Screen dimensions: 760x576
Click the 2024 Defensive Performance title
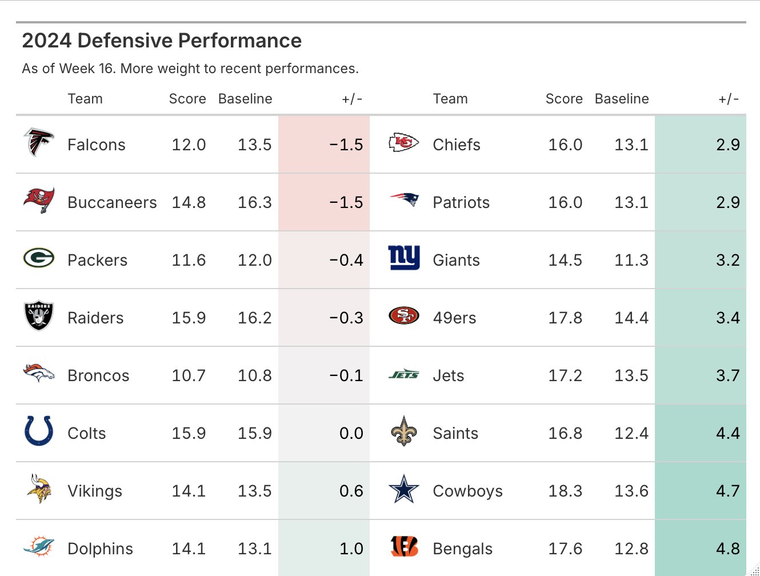[x=162, y=41]
